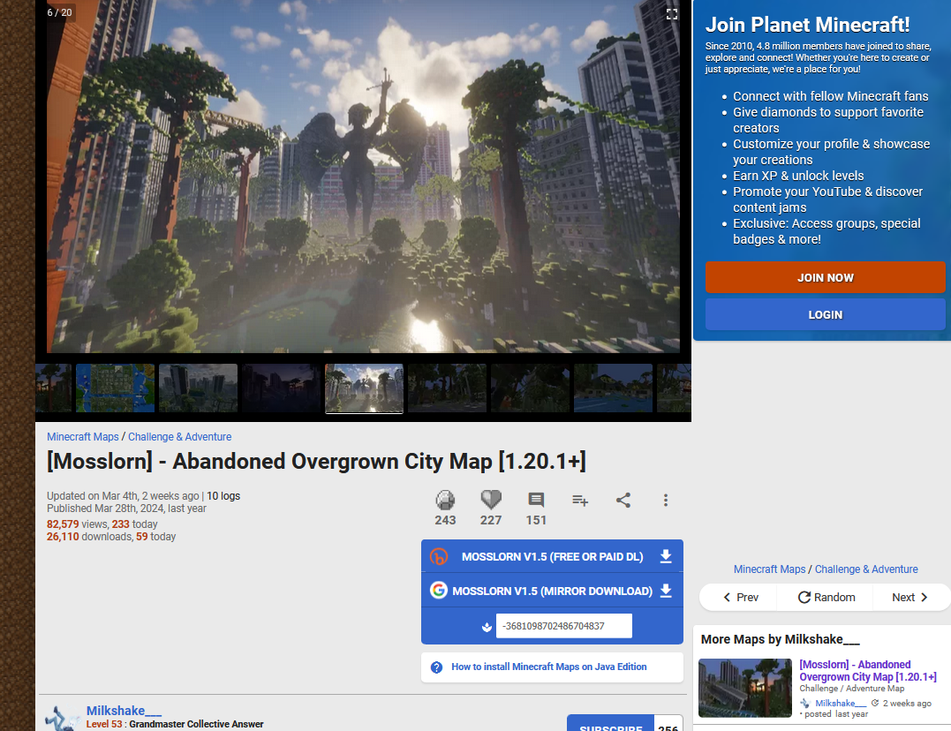Open comments via speech bubble icon
This screenshot has height=731, width=951.
pyautogui.click(x=536, y=500)
